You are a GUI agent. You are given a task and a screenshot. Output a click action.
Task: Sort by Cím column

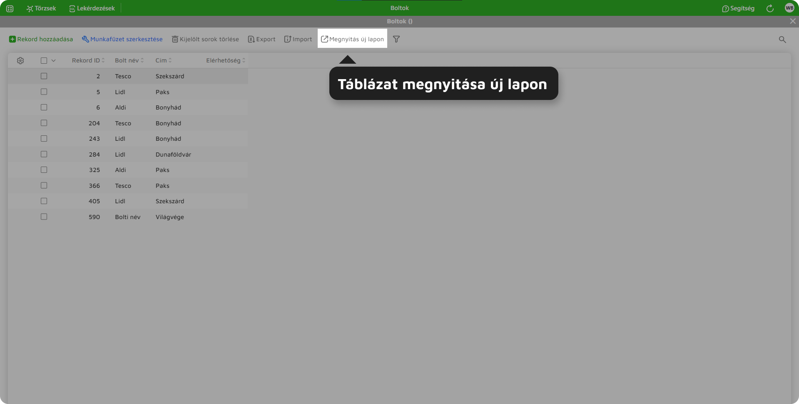(164, 60)
